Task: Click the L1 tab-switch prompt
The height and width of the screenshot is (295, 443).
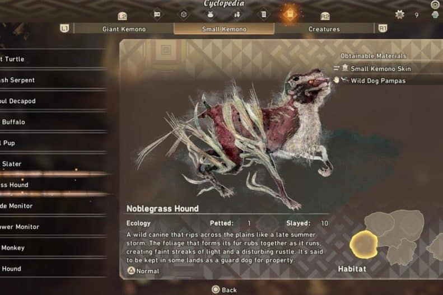Action: pyautogui.click(x=64, y=29)
